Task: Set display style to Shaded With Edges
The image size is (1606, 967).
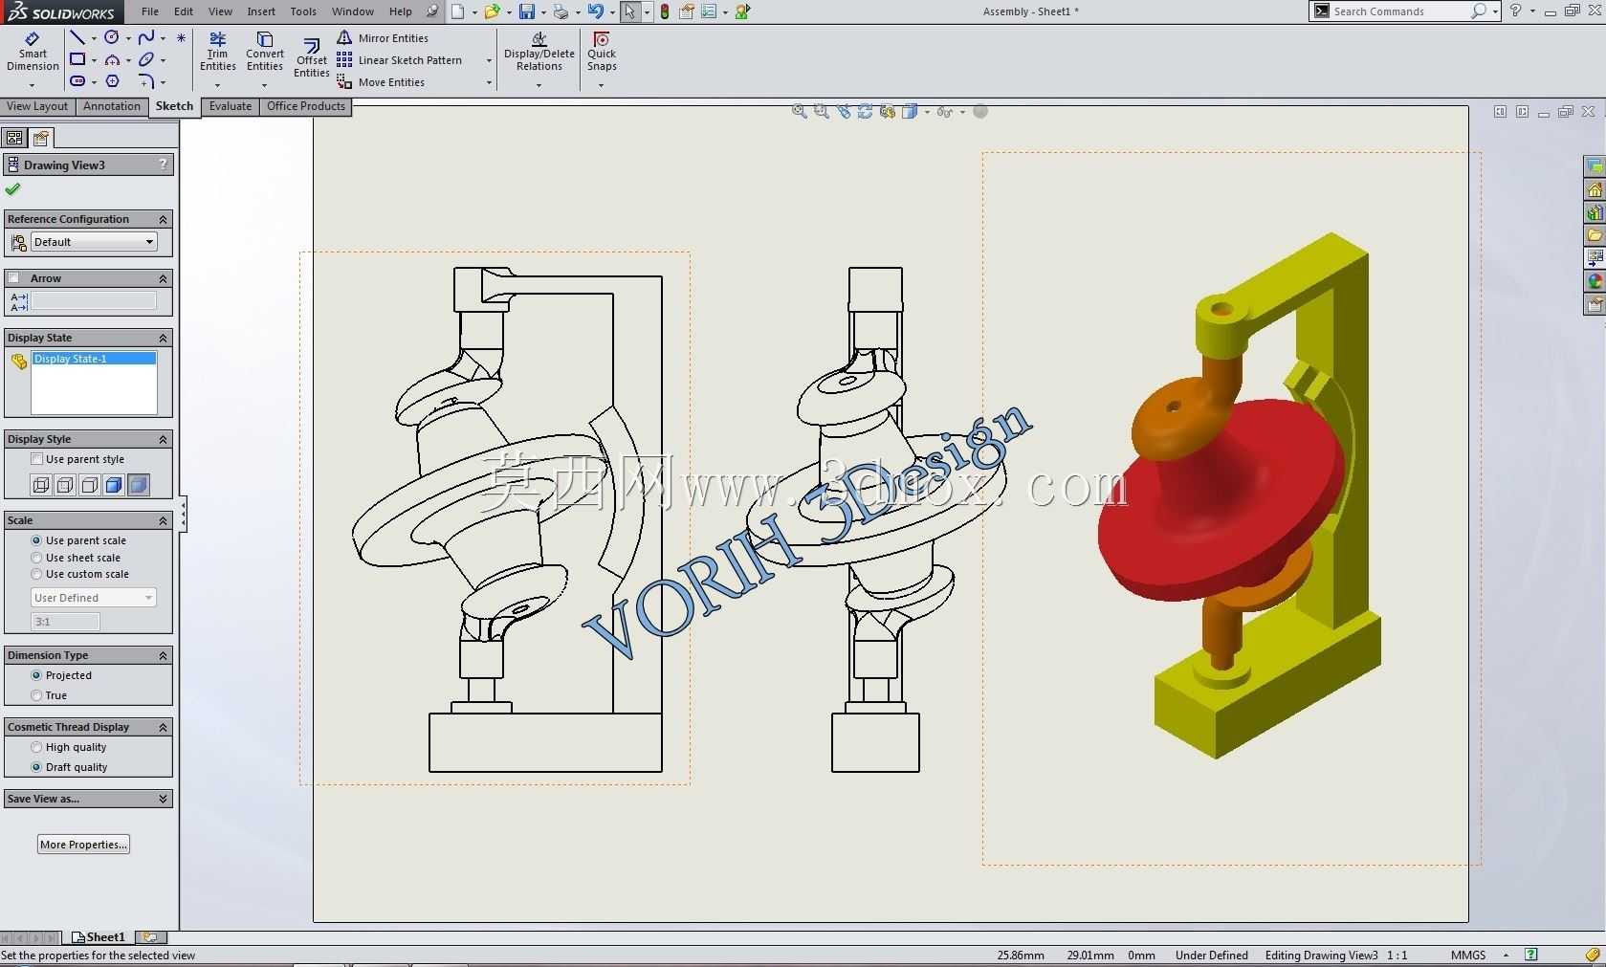Action: point(114,485)
